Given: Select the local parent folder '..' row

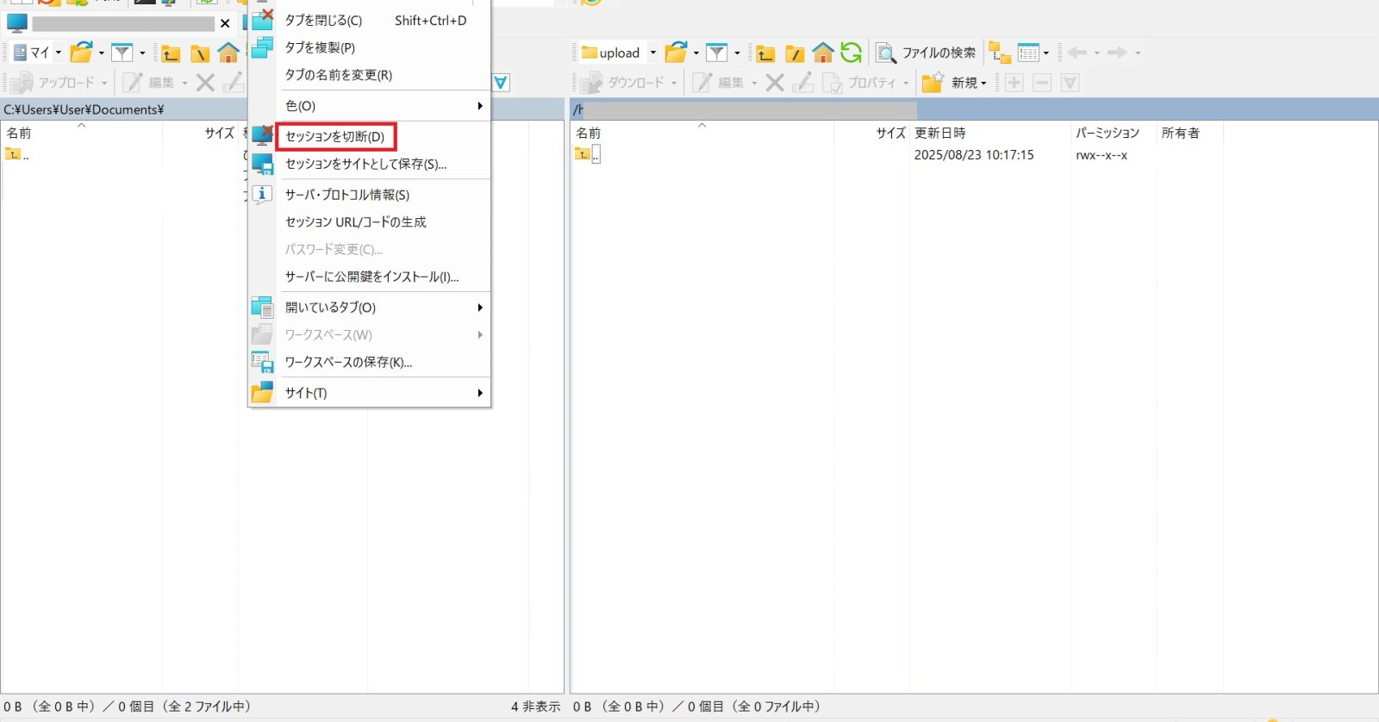Looking at the screenshot, I should point(17,155).
